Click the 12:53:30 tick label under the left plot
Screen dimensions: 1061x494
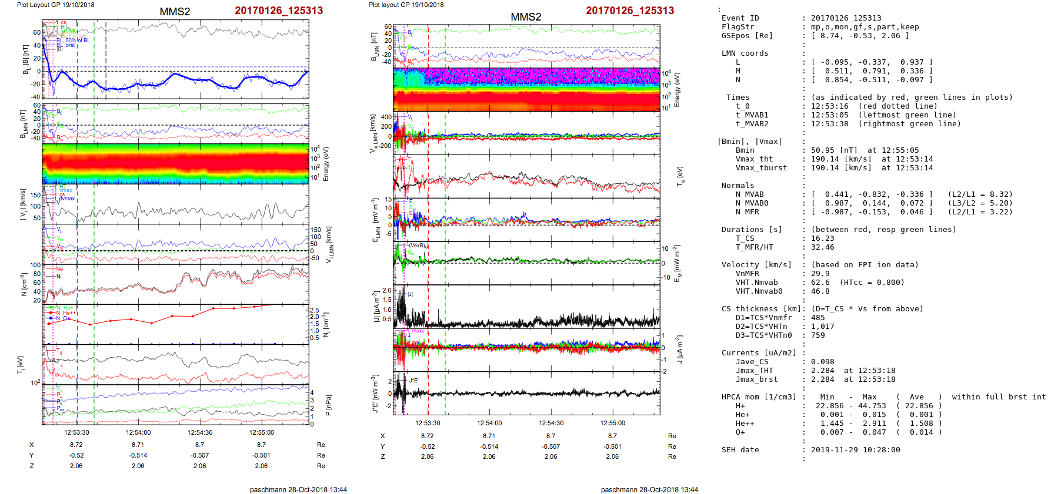[76, 432]
